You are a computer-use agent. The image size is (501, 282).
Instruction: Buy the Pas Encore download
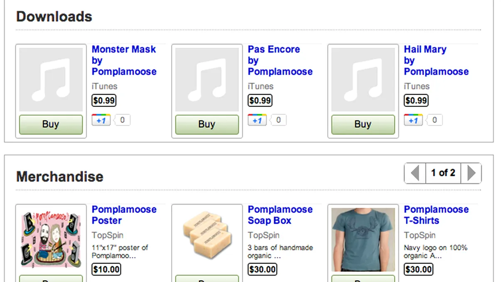click(x=207, y=124)
